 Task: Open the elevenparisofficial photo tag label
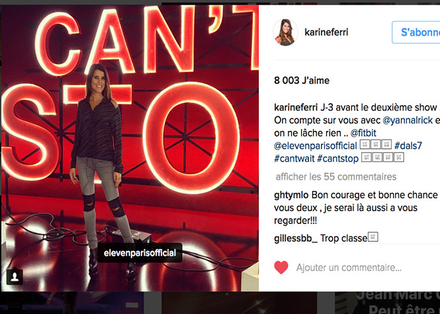140,253
